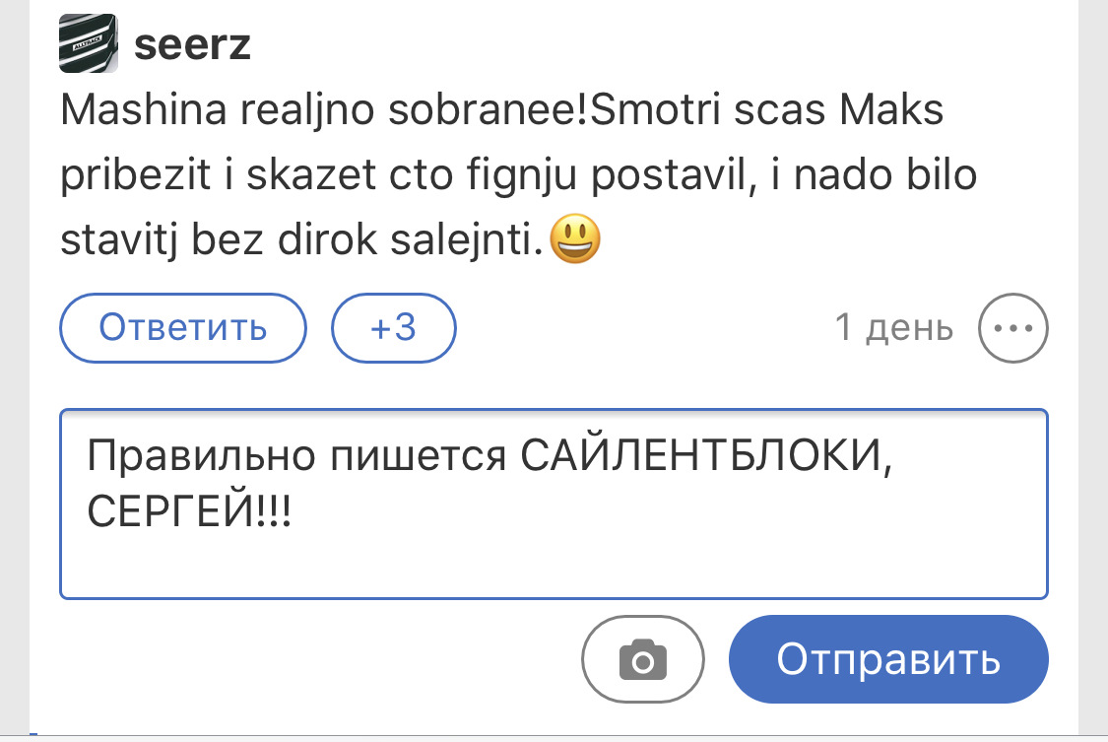Click on СЕРГЕЙ!!! in the draft reply
This screenshot has height=742, width=1108.
(189, 512)
